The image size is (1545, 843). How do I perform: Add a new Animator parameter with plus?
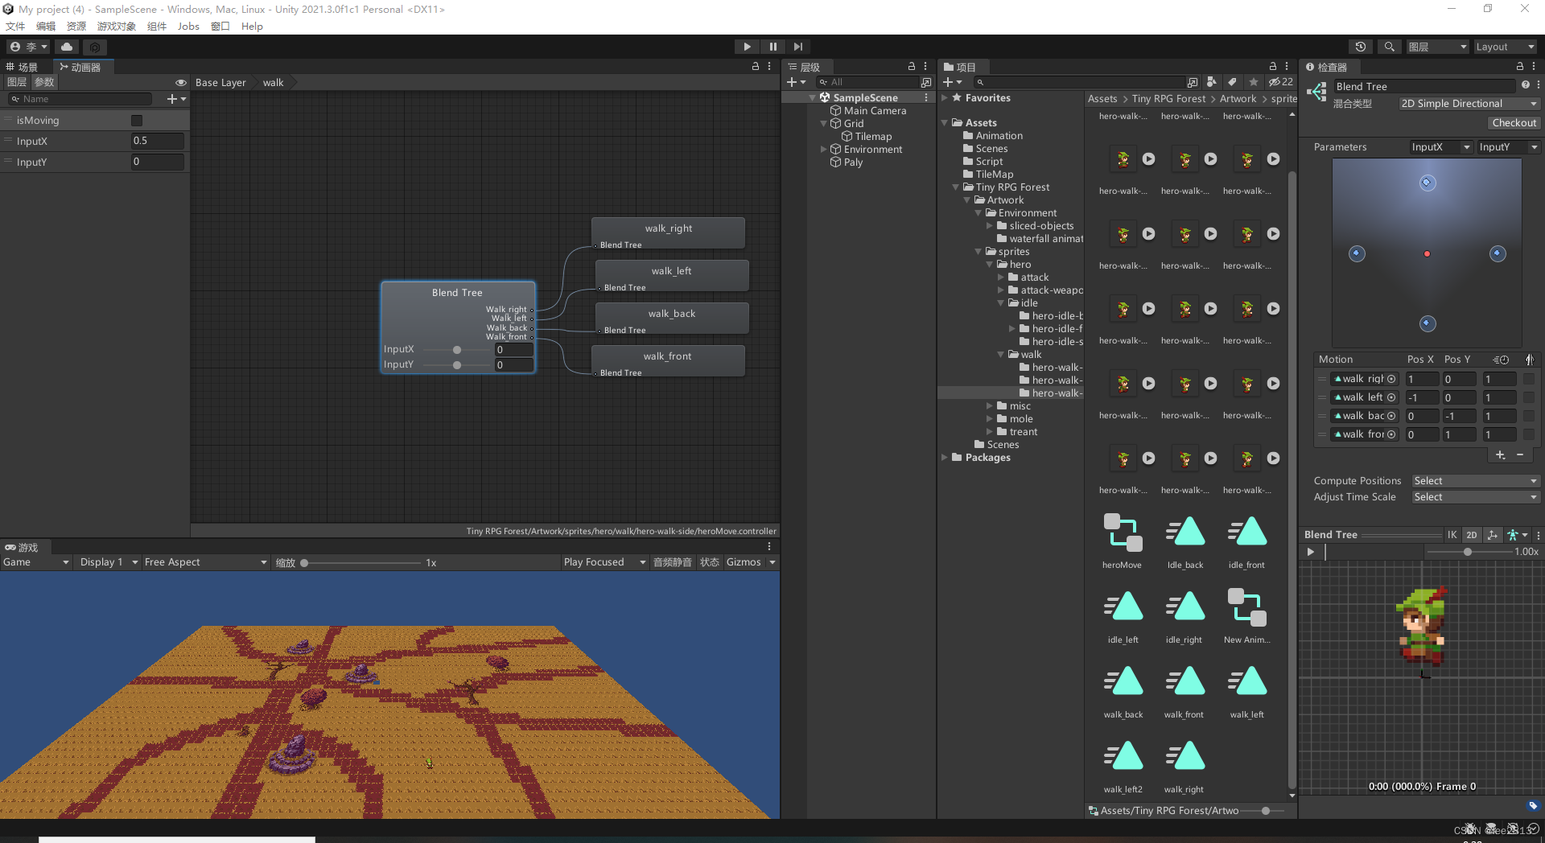175,99
